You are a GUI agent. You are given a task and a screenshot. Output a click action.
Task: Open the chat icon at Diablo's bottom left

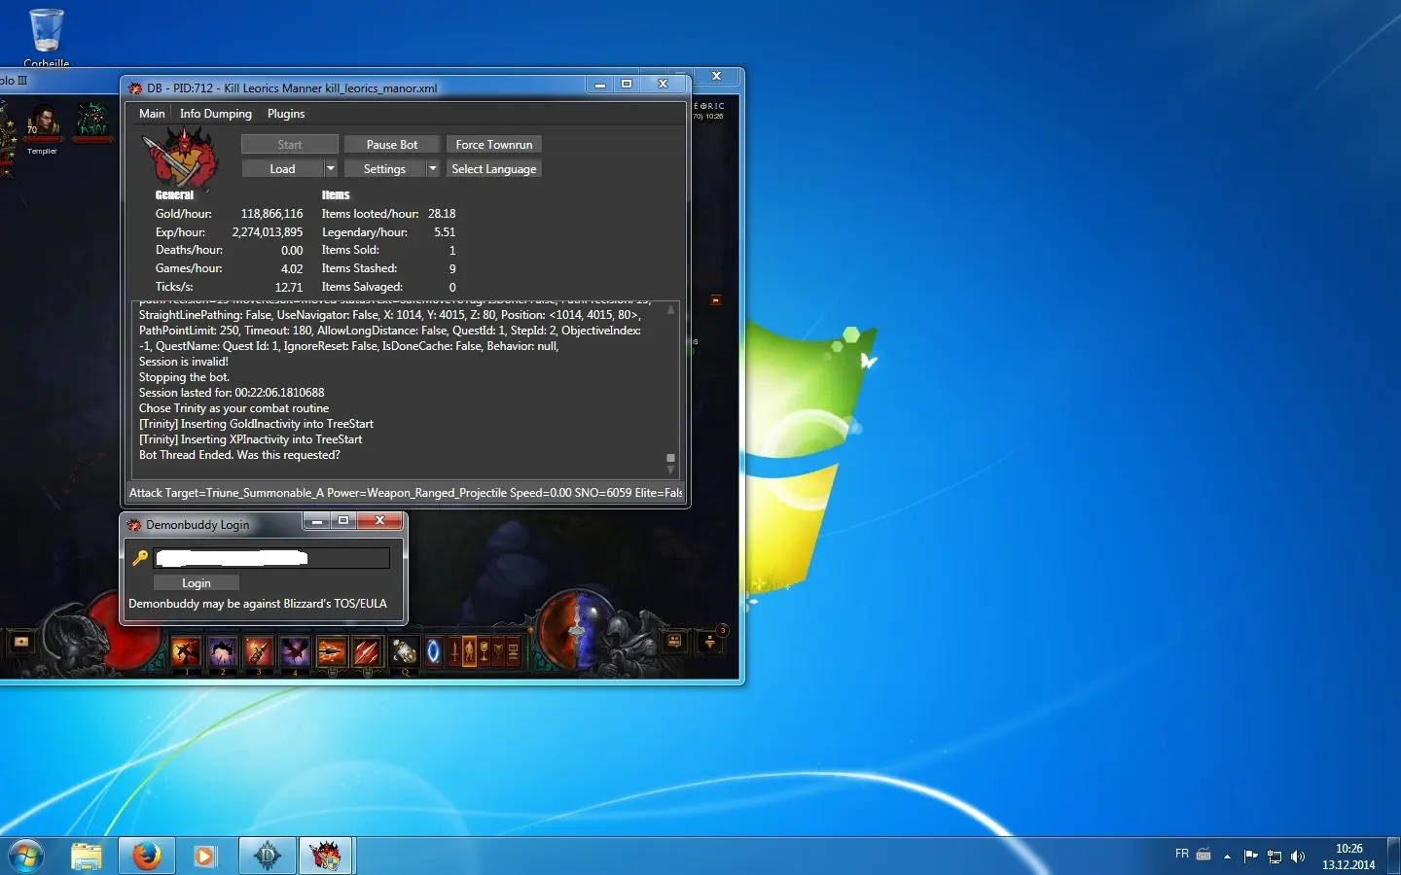click(x=21, y=642)
